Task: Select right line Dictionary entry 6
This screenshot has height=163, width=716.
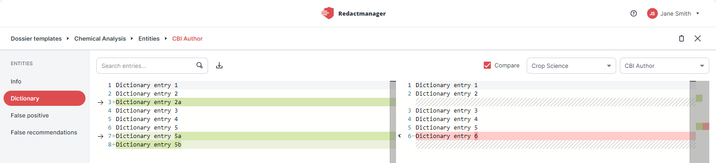Action: pyautogui.click(x=447, y=136)
